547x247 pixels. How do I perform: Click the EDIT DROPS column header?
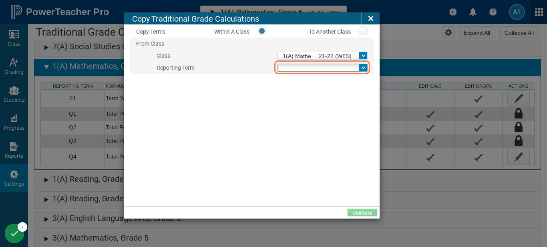(x=478, y=86)
